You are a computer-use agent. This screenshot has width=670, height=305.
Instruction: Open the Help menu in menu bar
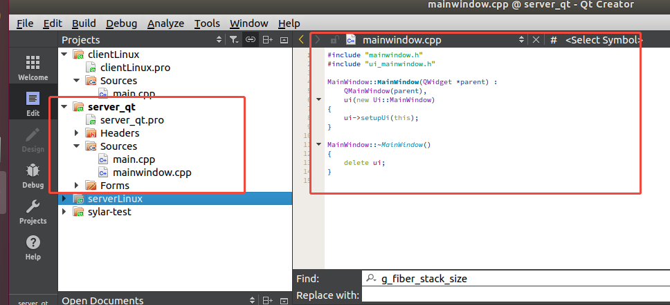pyautogui.click(x=289, y=23)
